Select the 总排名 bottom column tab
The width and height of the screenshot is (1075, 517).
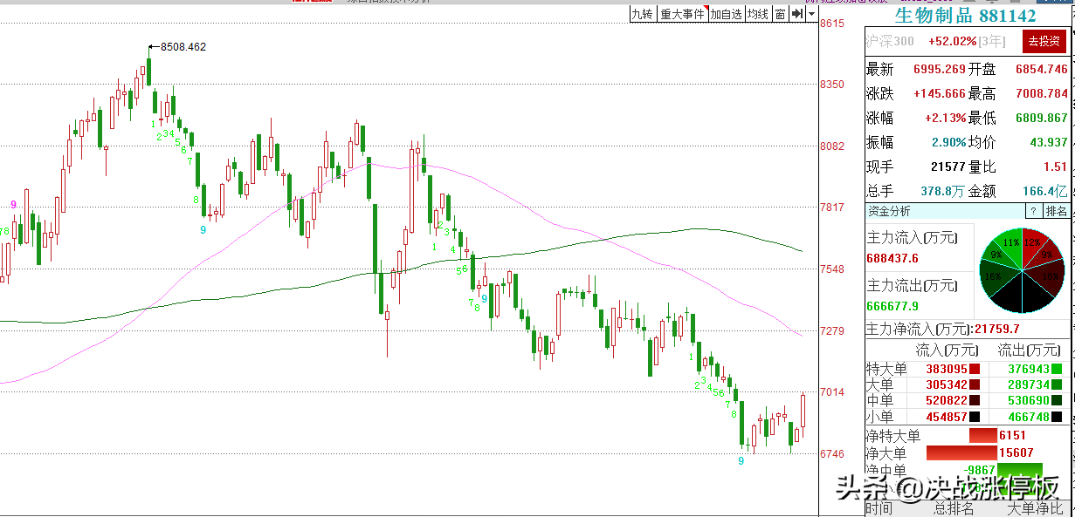(953, 508)
